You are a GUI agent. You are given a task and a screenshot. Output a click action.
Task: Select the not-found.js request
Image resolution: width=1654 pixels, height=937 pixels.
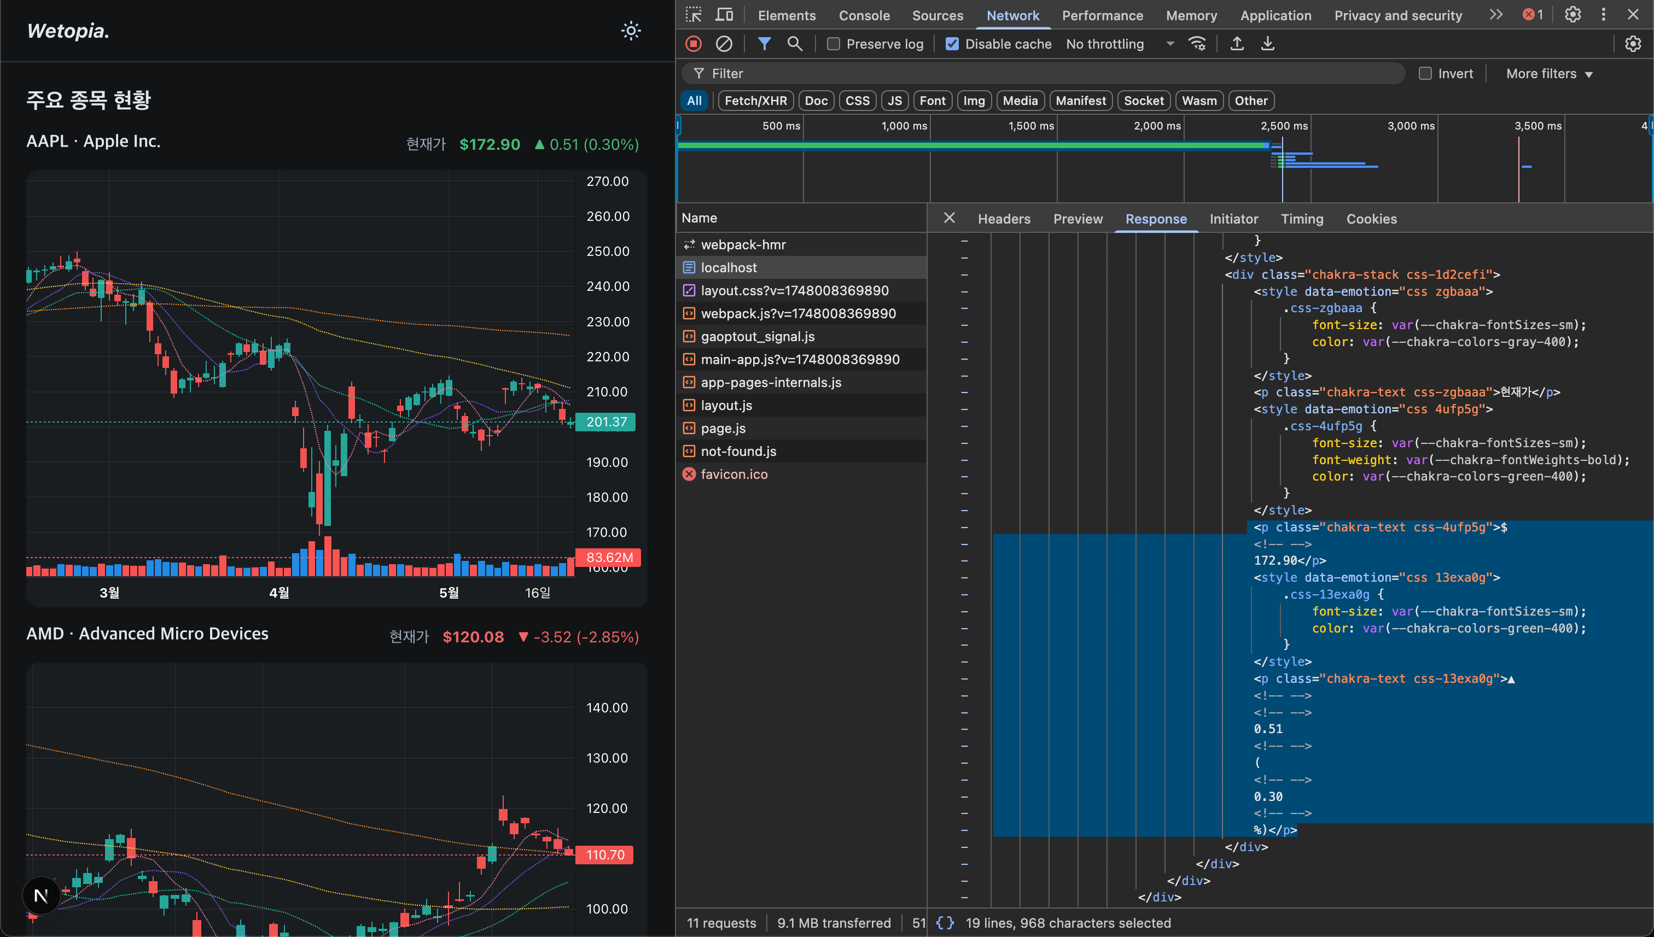click(x=802, y=451)
